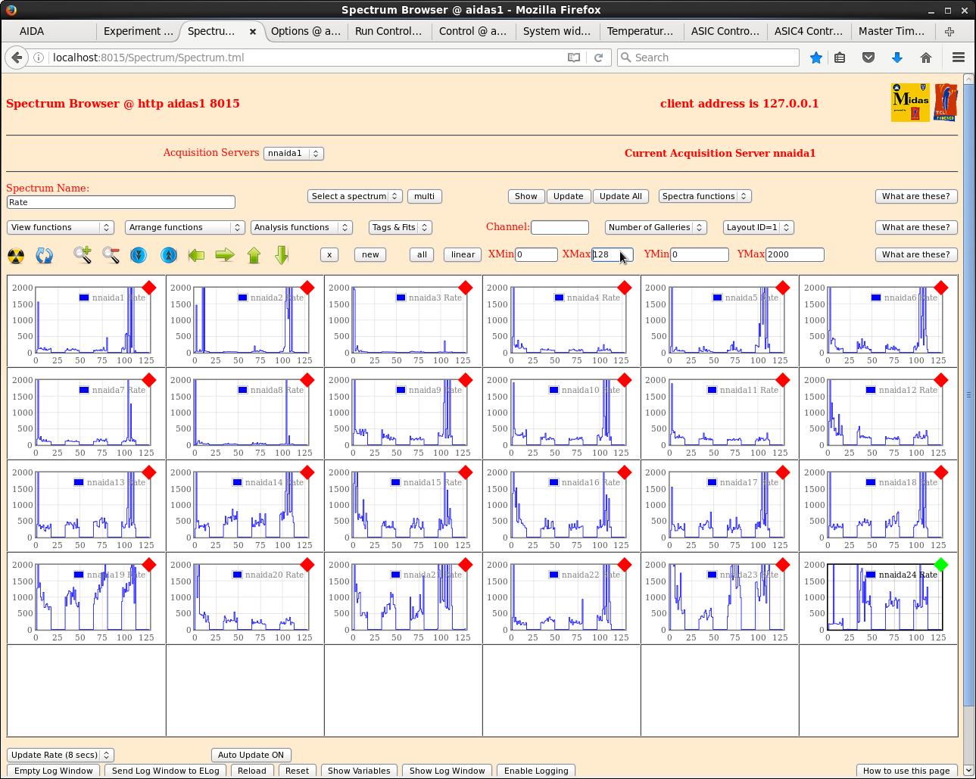Open View functions dropdown

pyautogui.click(x=61, y=227)
